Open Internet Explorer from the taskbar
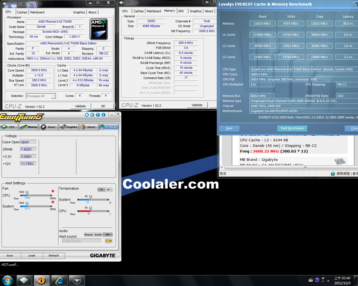This screenshot has width=358, height=286. pyautogui.click(x=59, y=280)
